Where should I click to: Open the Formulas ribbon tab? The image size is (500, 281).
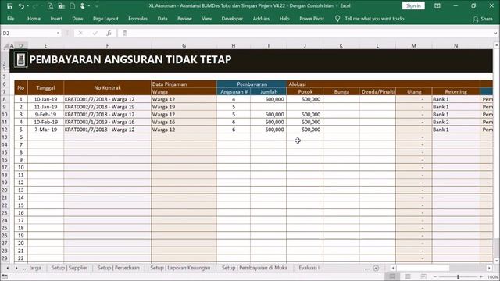137,19
